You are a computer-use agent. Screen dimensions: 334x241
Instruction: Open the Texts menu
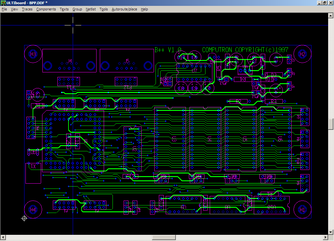point(64,9)
